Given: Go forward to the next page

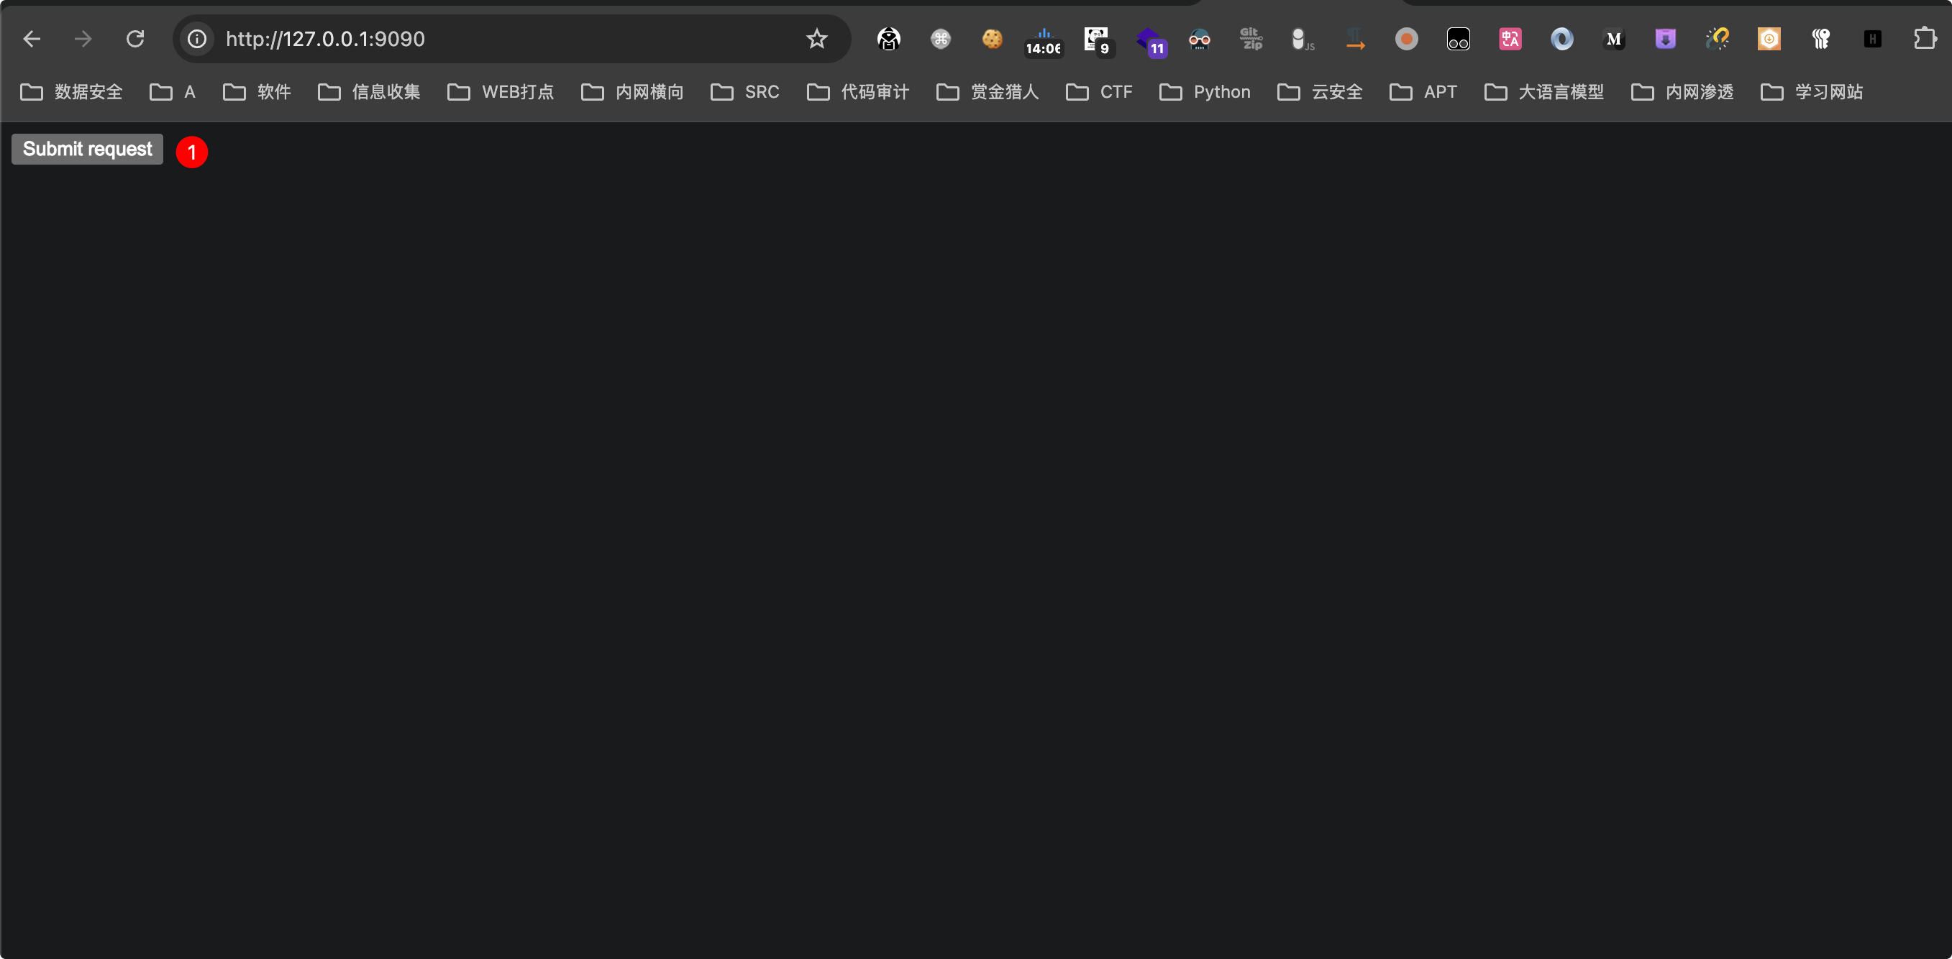Looking at the screenshot, I should point(83,39).
